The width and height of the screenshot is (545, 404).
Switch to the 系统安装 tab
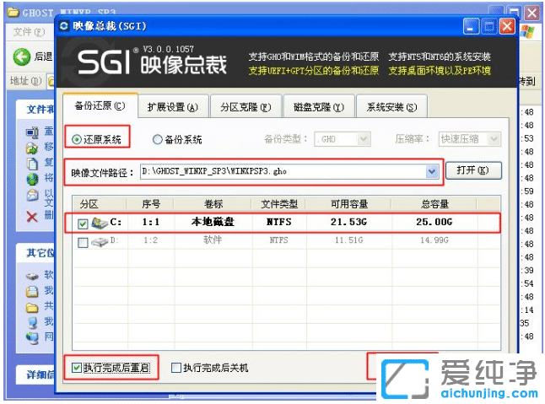tap(391, 107)
